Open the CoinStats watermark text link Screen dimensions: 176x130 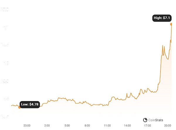156,120
